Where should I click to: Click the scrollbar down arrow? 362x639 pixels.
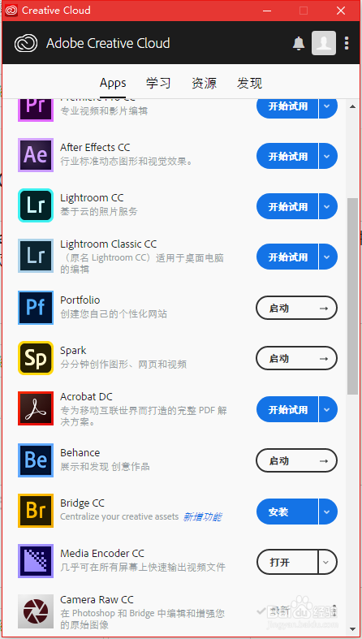(352, 628)
